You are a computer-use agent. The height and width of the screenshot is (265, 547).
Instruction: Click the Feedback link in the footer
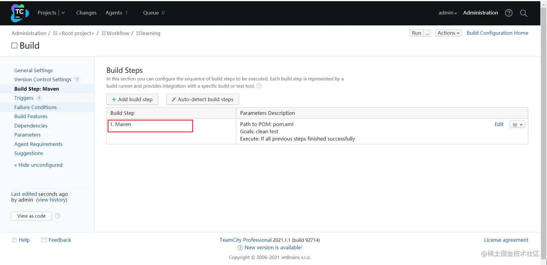click(x=60, y=240)
